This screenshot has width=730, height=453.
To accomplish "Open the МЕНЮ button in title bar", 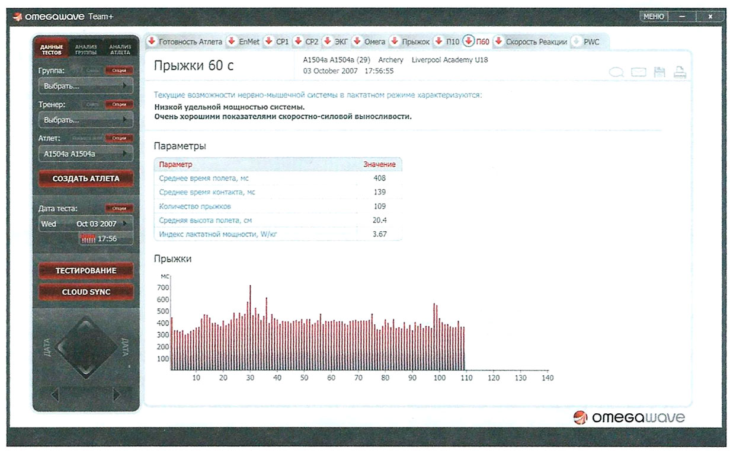I will pos(654,17).
